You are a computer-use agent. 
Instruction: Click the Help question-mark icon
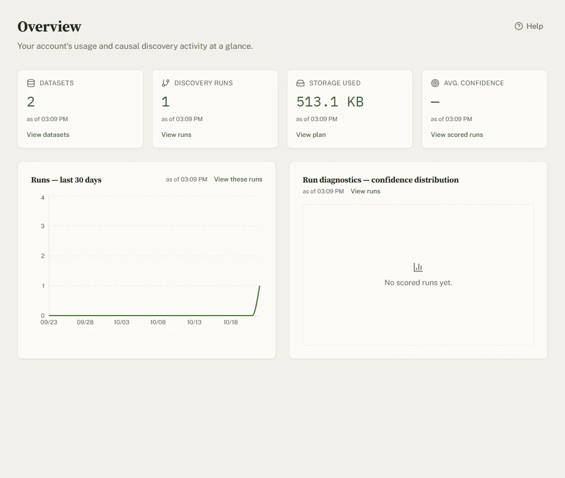click(x=518, y=26)
